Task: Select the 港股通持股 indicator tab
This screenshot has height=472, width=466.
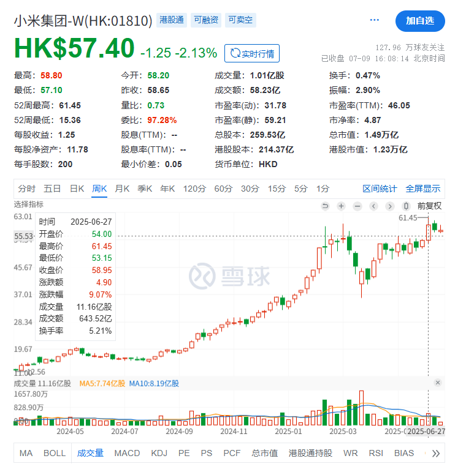Action: 310,454
